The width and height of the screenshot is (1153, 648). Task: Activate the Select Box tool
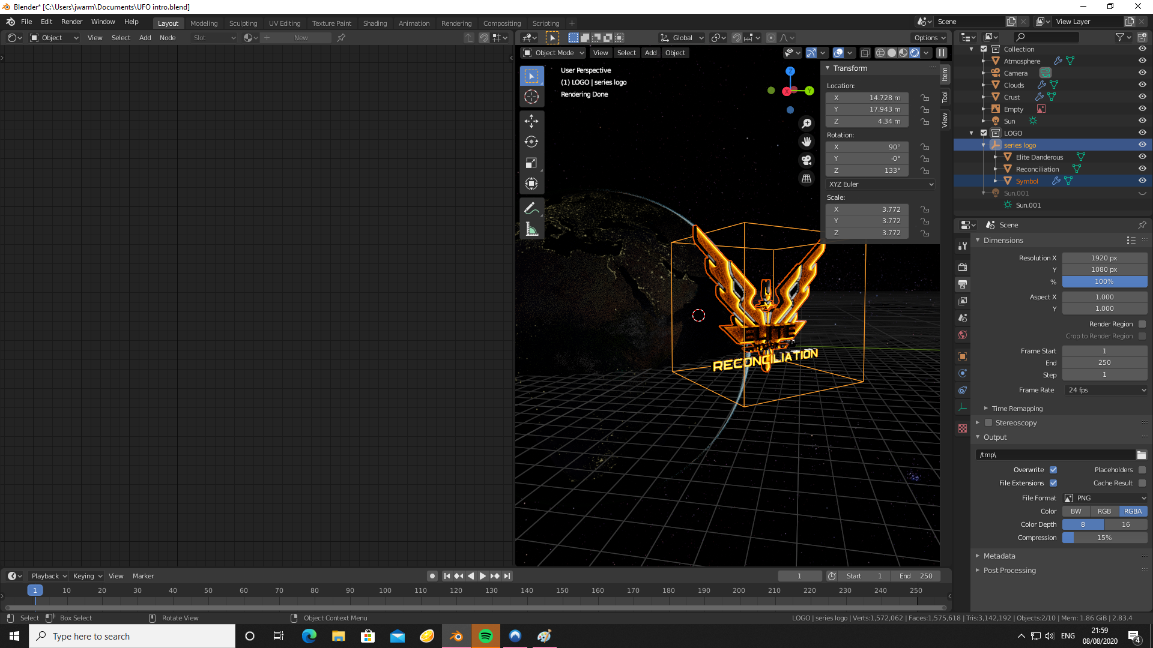click(531, 76)
